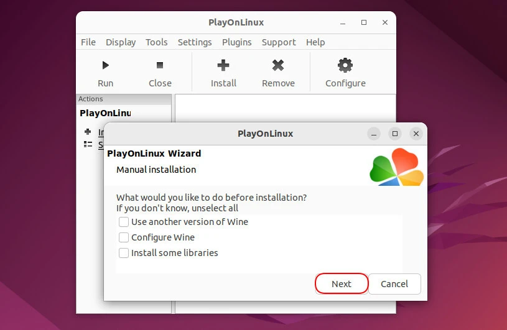Click the Install plus icon

pyautogui.click(x=223, y=65)
